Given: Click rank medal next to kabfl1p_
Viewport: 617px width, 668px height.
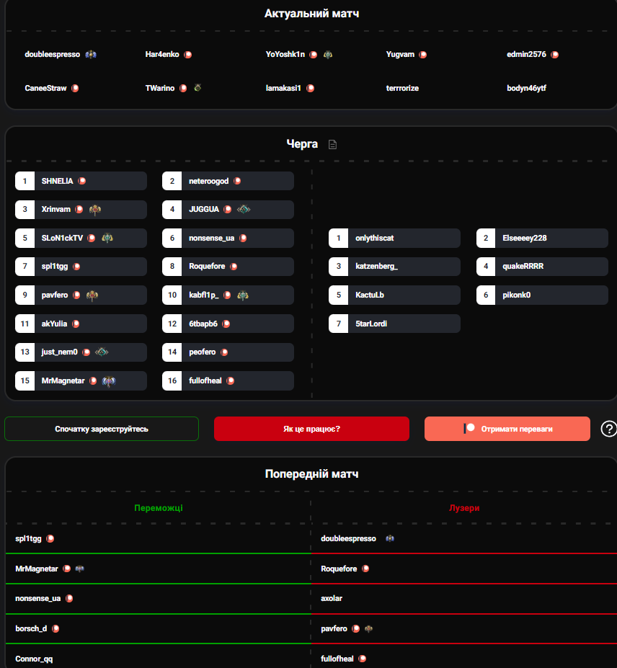Looking at the screenshot, I should point(243,295).
